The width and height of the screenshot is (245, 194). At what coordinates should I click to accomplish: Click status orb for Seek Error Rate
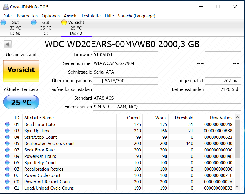[x=7, y=150]
